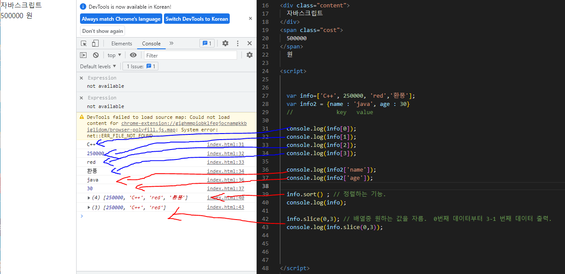Viewport: 565px width, 274px height.
Task: Dismiss the Korean language banner with X
Action: [x=250, y=19]
